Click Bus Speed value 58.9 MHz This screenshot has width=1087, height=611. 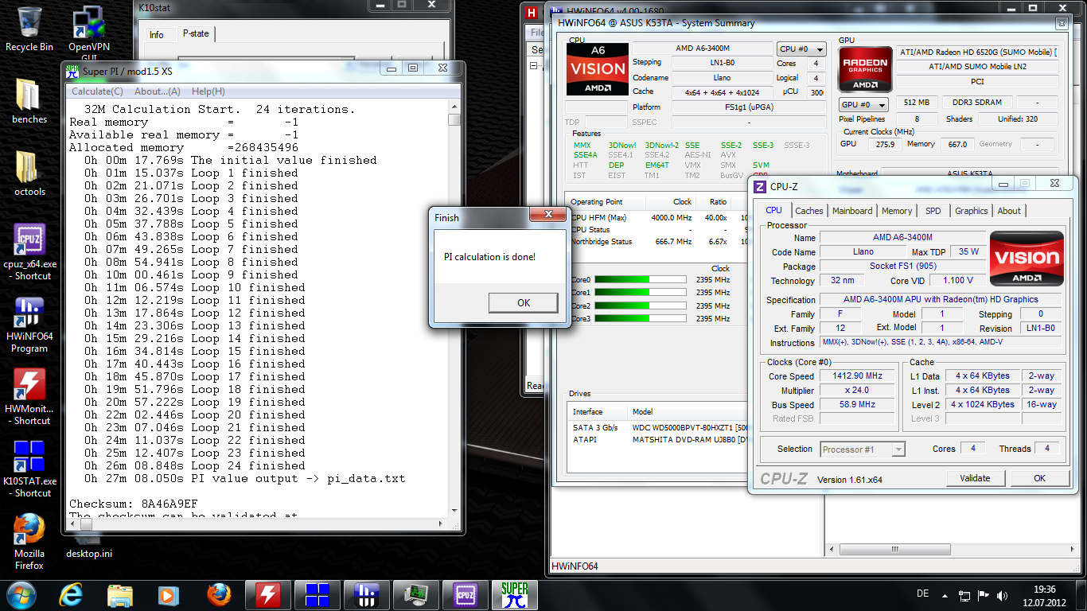[x=858, y=405]
